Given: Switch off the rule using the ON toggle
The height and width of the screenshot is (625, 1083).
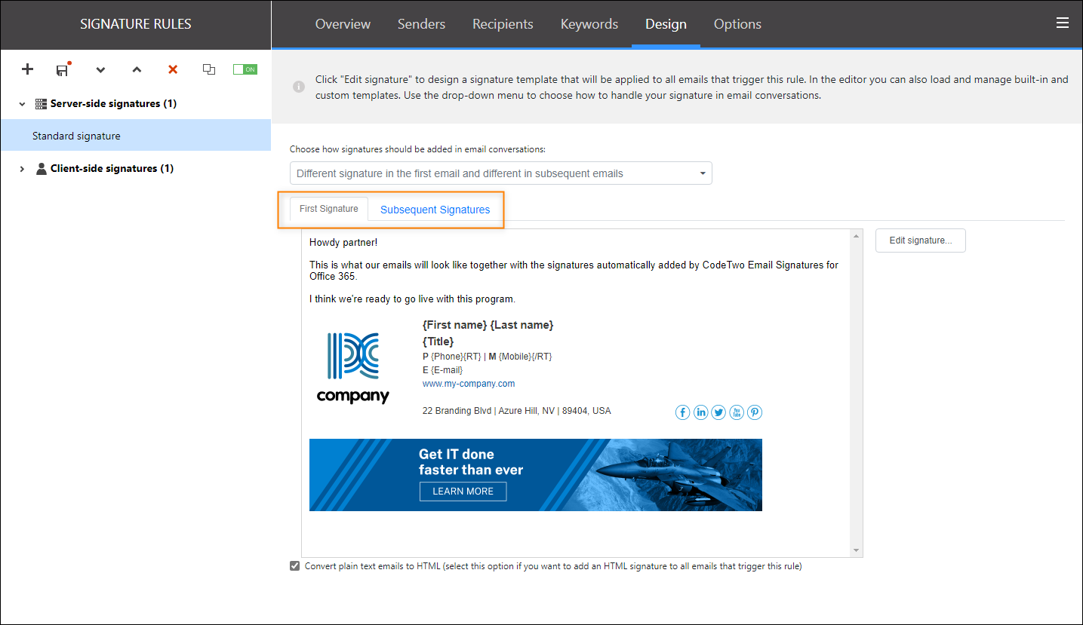Looking at the screenshot, I should click(245, 68).
